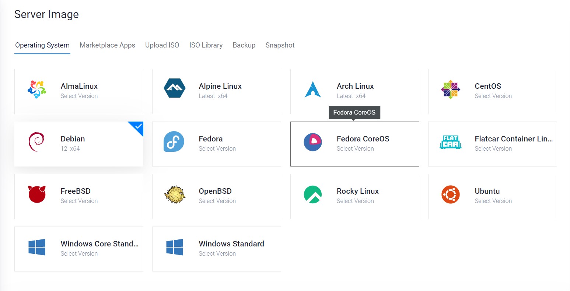
Task: Click the Windows Standard title text
Action: click(x=231, y=244)
